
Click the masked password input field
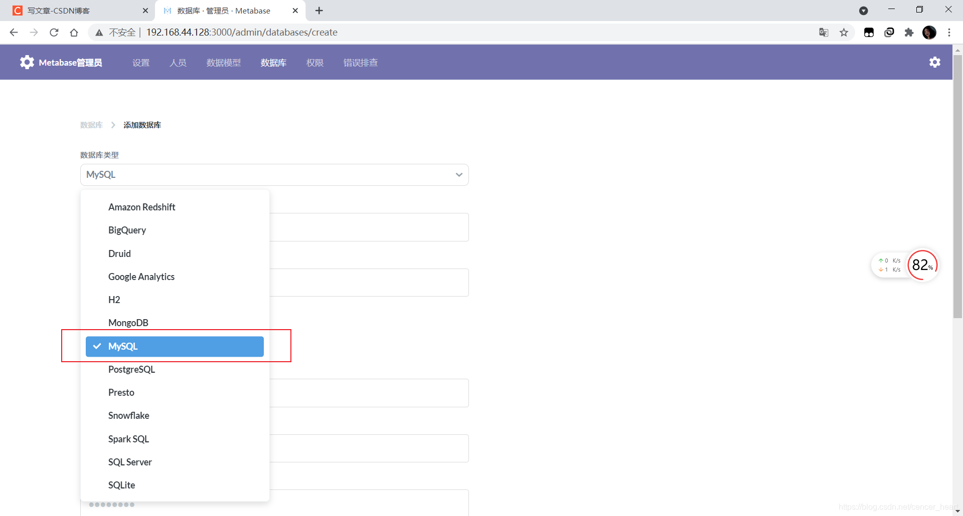274,504
